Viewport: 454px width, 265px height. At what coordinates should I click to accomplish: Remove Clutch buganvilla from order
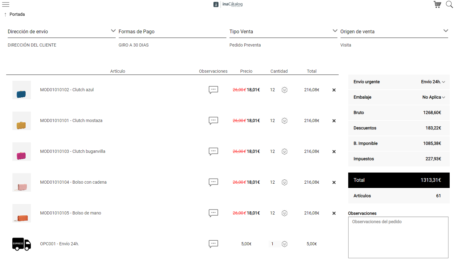334,152
